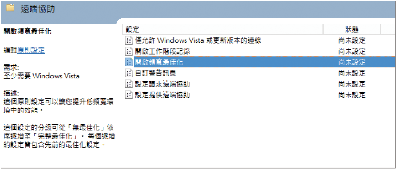397x170 pixels.
Task: Select 僅允許 Windows Vista 或更新版本的連線 policy
Action: [x=198, y=40]
